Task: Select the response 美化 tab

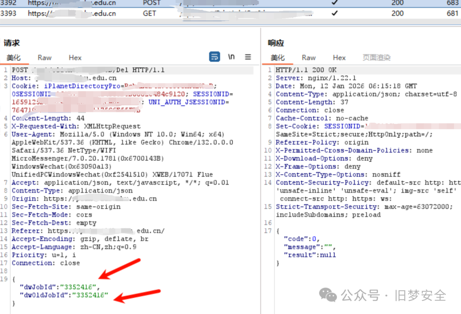Action: [277, 58]
